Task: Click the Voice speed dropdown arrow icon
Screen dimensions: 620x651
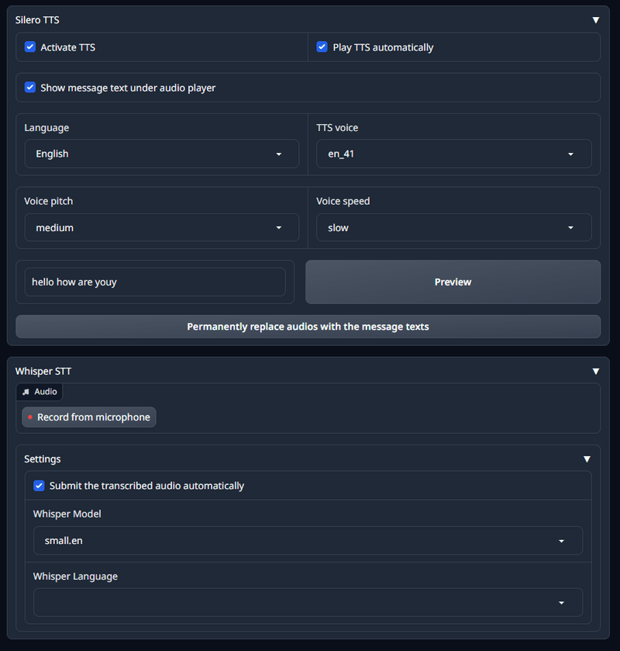Action: pyautogui.click(x=570, y=227)
